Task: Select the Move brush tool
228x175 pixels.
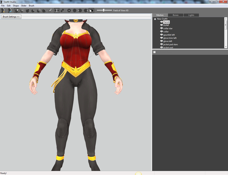Action: tap(39, 10)
